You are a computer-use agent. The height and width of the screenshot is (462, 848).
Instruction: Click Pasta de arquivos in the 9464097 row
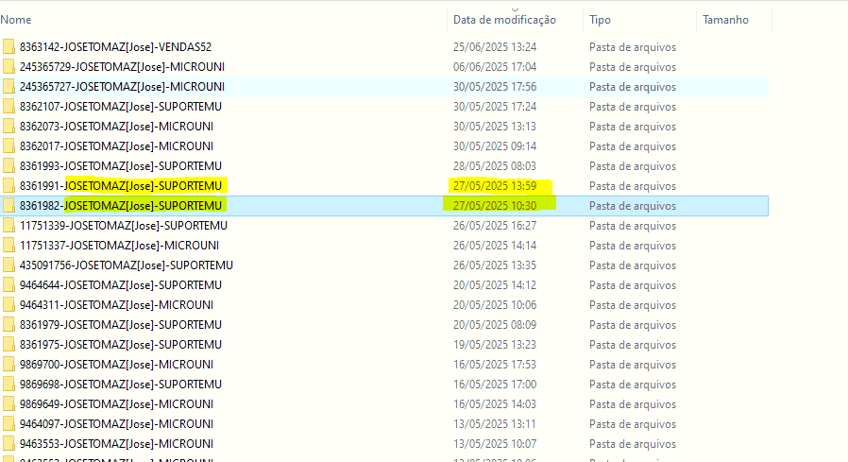[x=633, y=424]
